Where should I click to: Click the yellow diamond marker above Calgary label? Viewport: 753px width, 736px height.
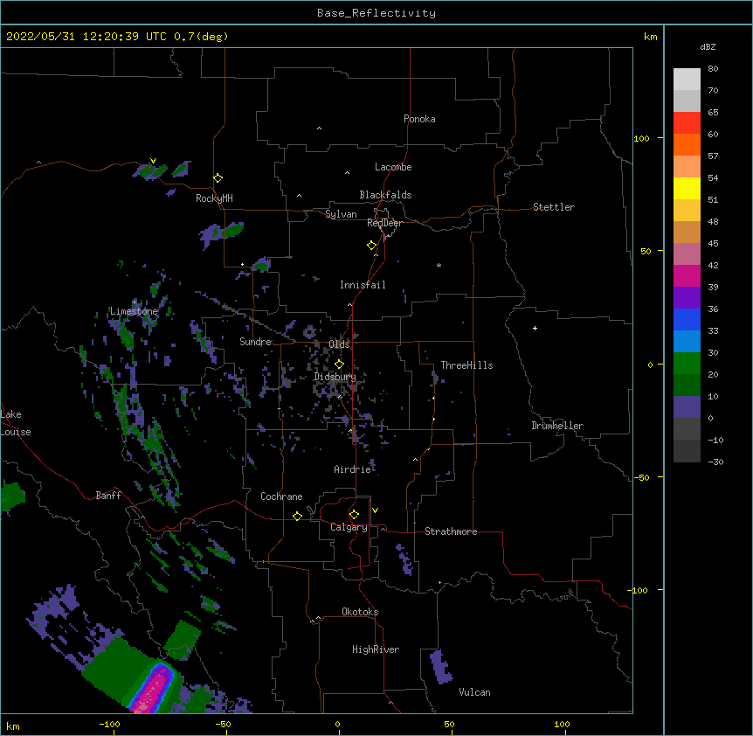click(354, 515)
